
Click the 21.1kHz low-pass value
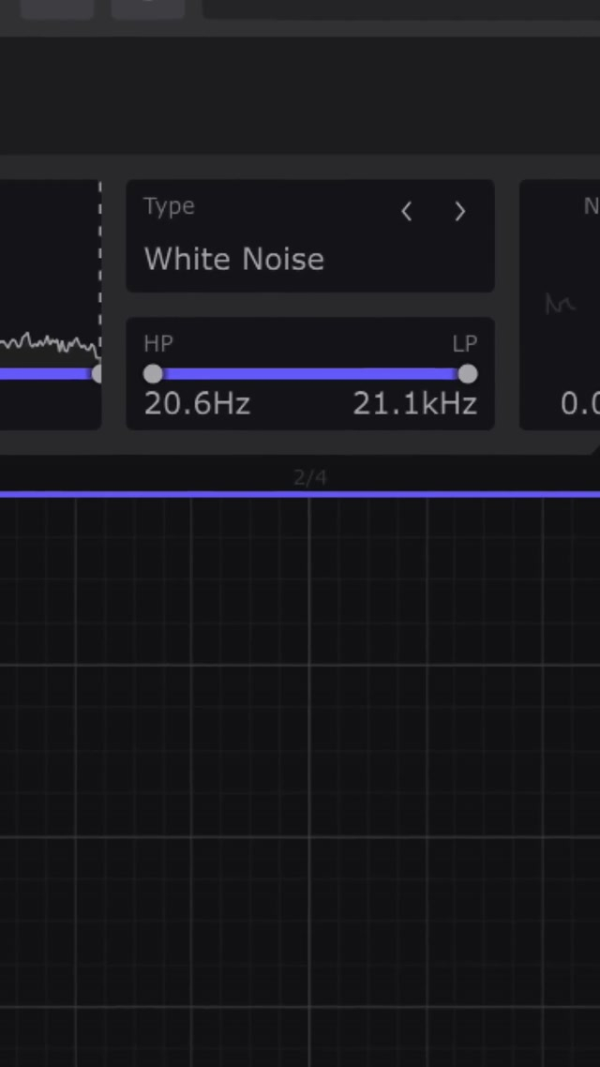(x=415, y=404)
